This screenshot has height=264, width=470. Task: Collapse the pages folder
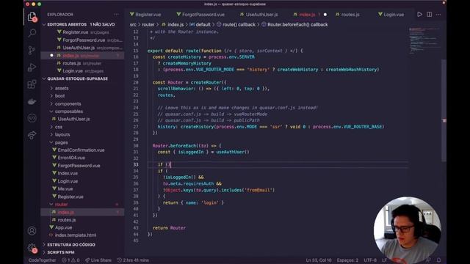click(61, 142)
